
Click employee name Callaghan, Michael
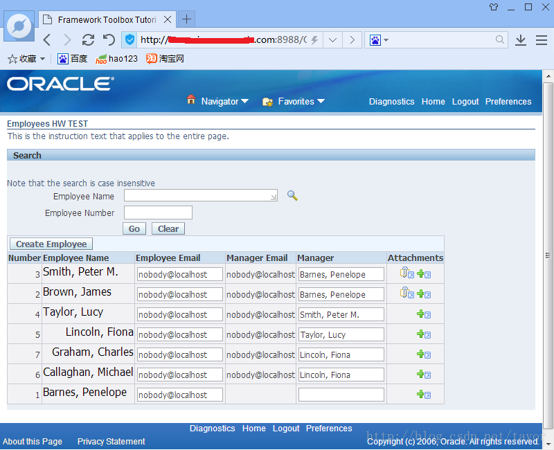88,372
